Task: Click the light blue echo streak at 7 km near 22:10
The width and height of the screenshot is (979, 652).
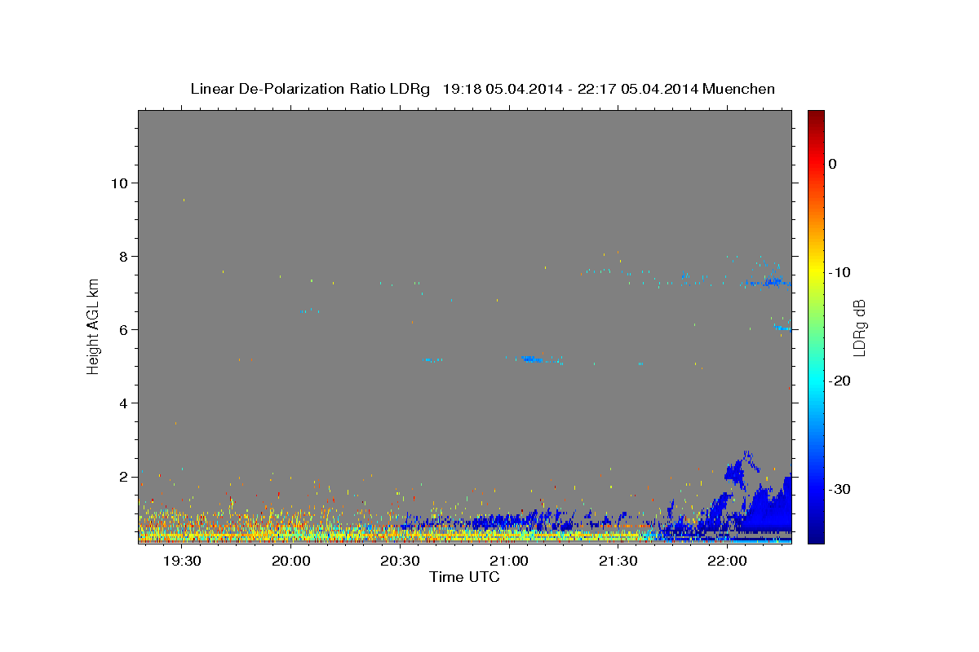Action: [x=769, y=282]
